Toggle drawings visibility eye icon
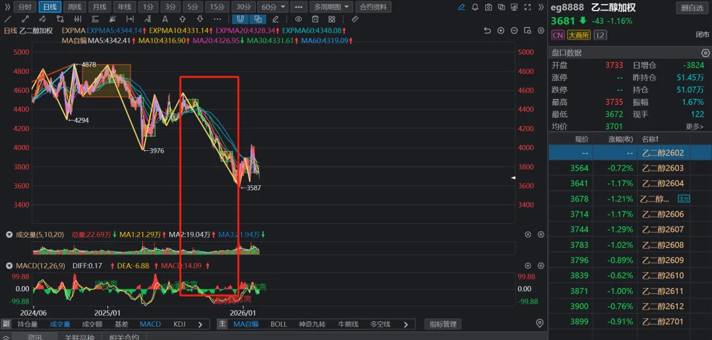 [x=299, y=18]
